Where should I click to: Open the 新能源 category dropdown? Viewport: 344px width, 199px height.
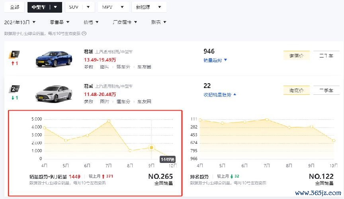click(149, 7)
